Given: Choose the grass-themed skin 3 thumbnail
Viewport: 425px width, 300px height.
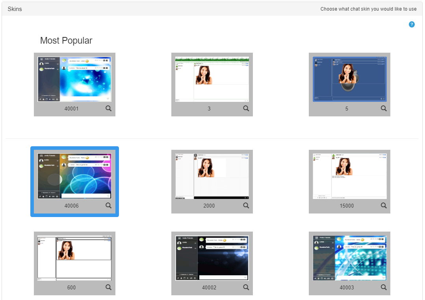Looking at the screenshot, I should pyautogui.click(x=212, y=79).
